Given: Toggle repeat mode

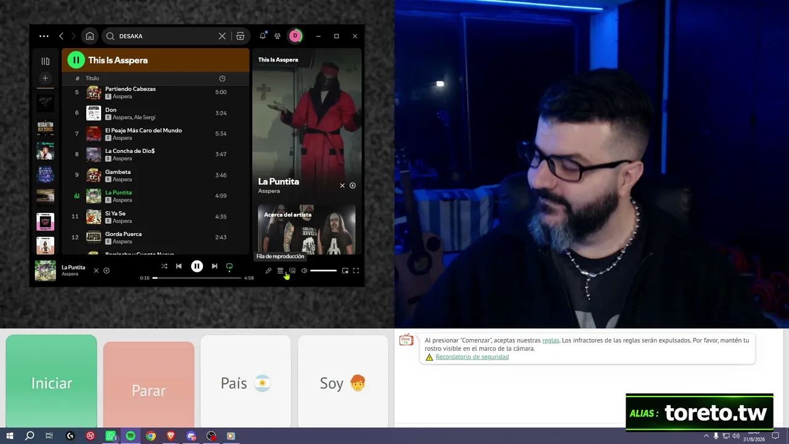Looking at the screenshot, I should tap(229, 267).
